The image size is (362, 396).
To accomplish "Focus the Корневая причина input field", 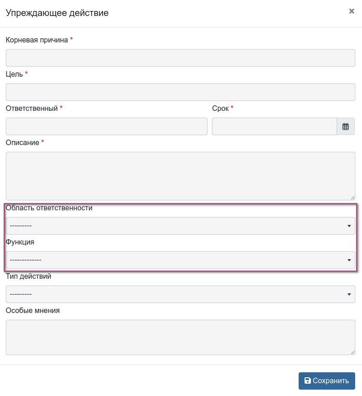I will tap(180, 58).
